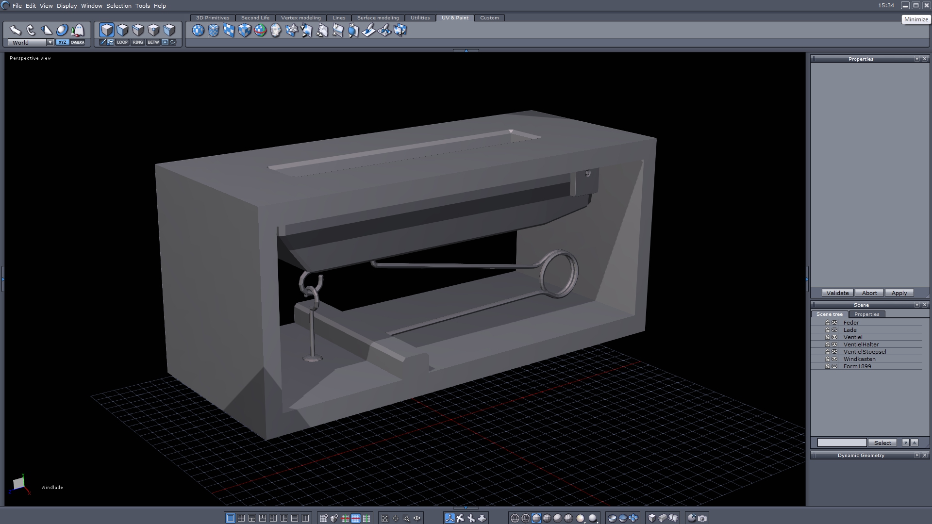Collapse the Properties panel arrow

916,59
